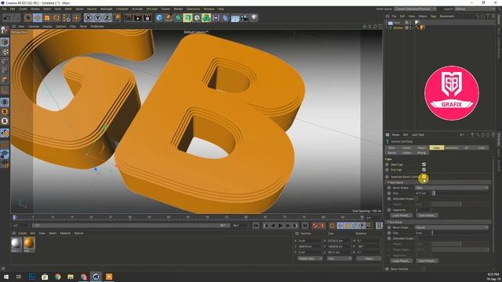Open End Bevel Shape dropdown

click(452, 227)
